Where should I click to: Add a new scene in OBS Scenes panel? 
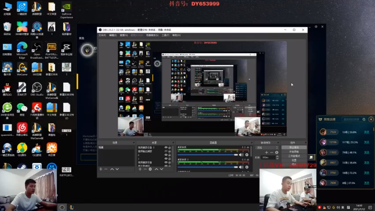(101, 169)
